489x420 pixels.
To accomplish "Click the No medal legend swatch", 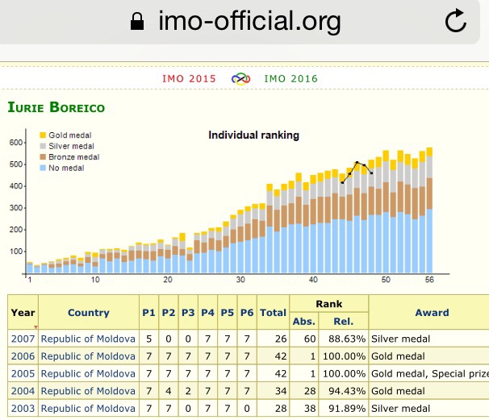I will (43, 168).
